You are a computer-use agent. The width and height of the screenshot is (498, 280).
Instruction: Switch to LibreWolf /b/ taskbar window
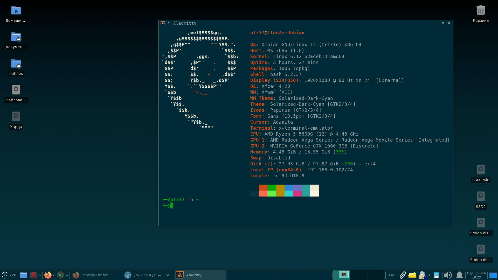pos(148,275)
